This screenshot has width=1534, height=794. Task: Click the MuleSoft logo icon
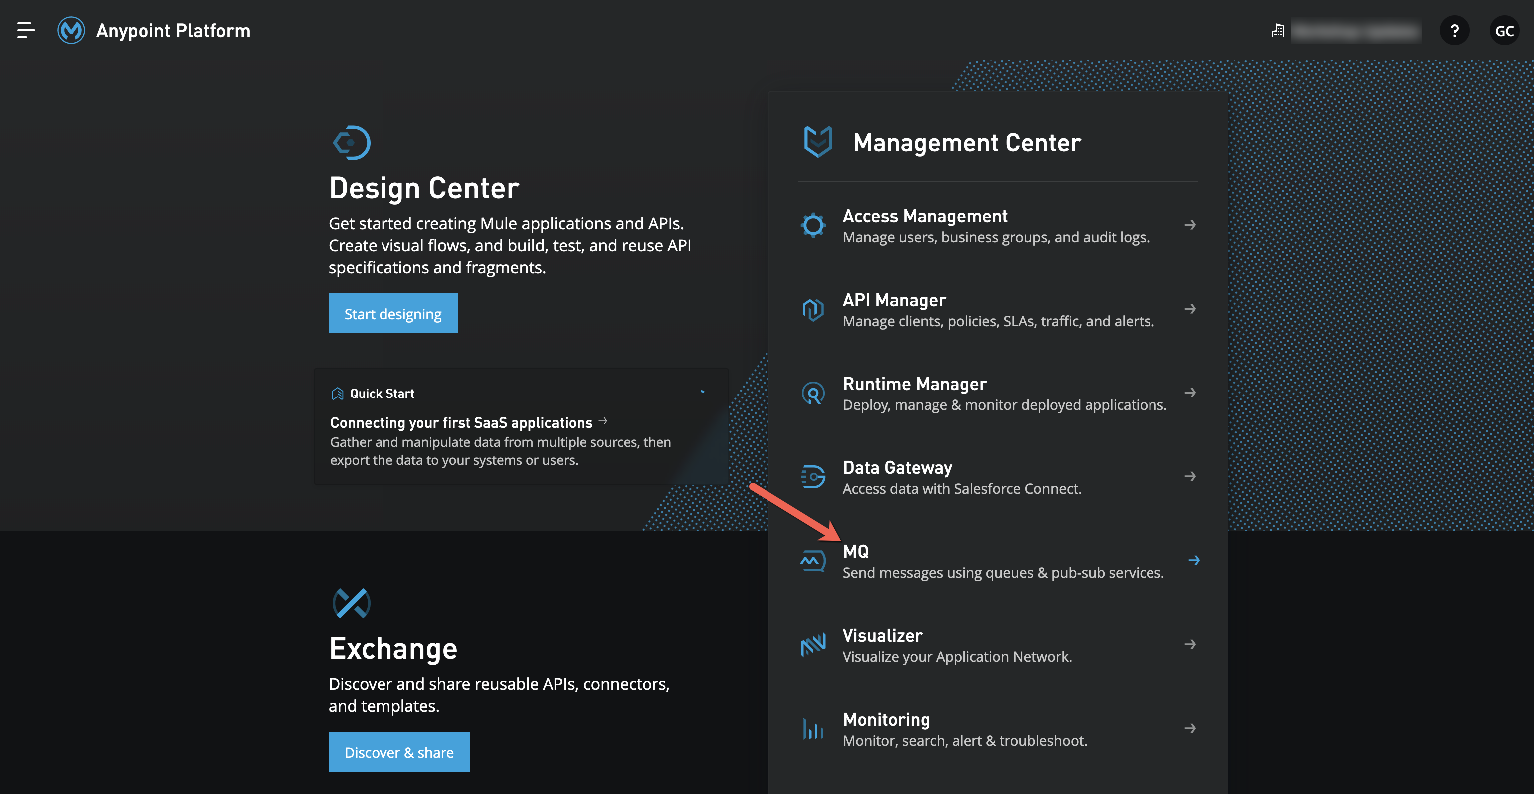coord(71,30)
